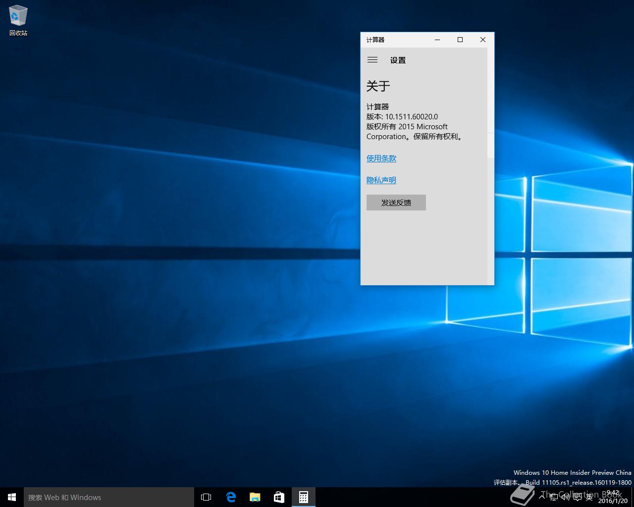Open the network status tray icon
The width and height of the screenshot is (634, 507).
pos(554,497)
